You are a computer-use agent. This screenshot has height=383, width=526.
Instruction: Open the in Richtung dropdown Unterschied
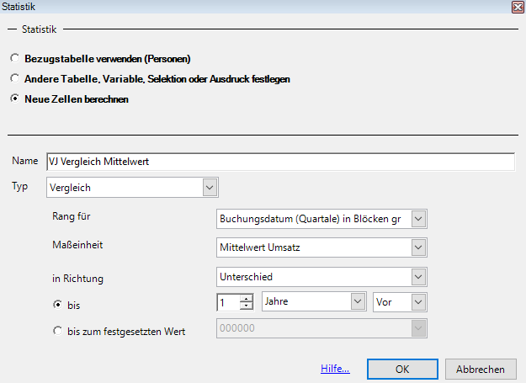click(x=321, y=277)
